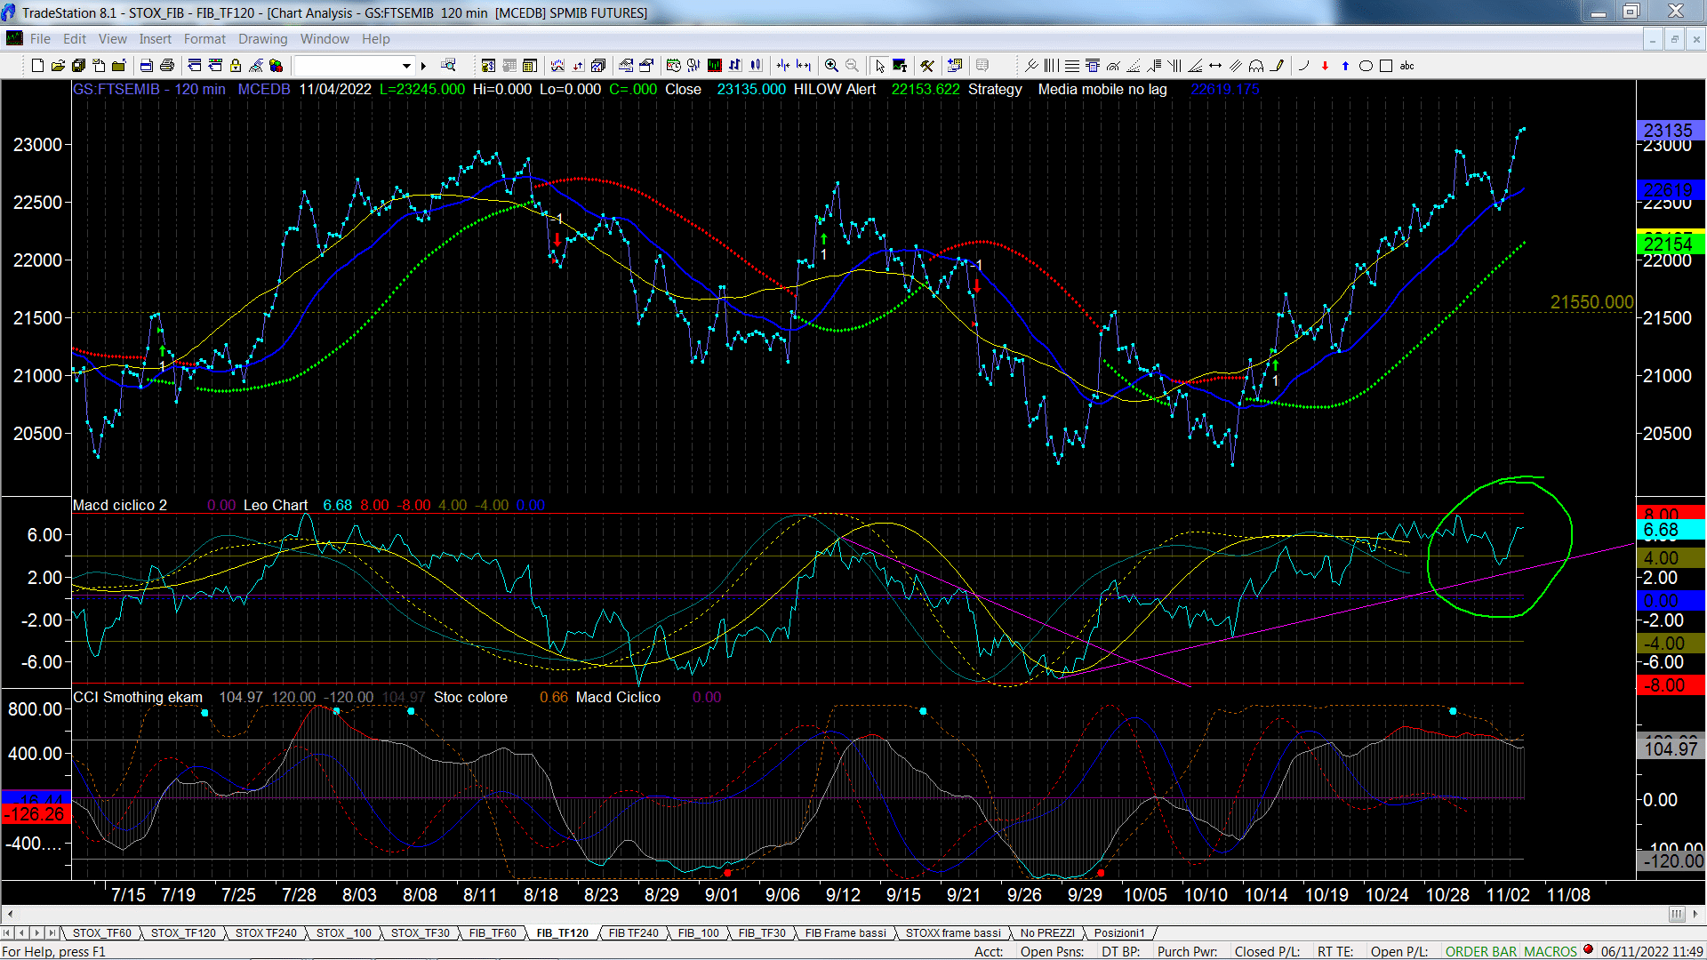Select the pointer arrow tool

pos(879,66)
